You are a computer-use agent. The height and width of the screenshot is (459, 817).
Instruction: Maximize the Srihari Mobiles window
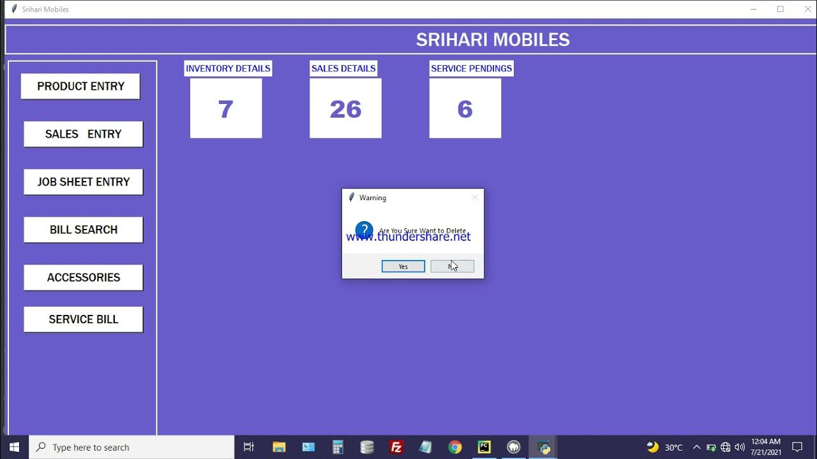click(x=780, y=9)
